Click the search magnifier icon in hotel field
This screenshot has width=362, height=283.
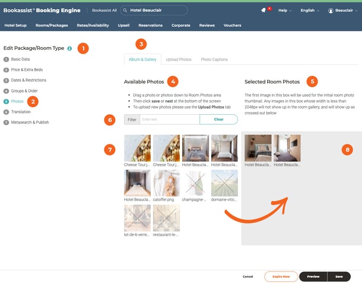pos(125,10)
